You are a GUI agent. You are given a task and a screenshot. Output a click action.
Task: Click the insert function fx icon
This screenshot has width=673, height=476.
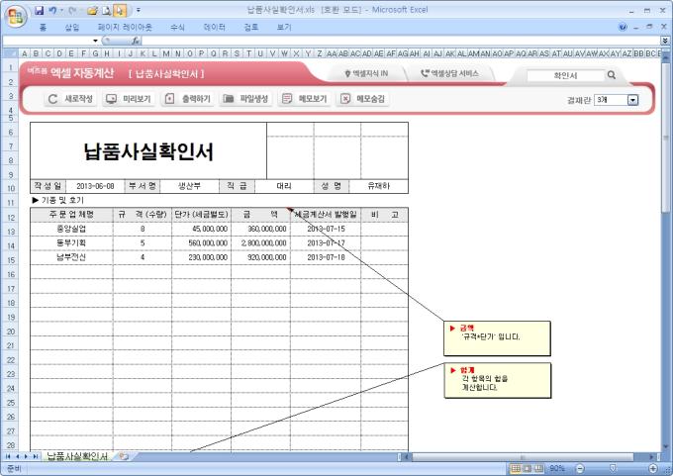(x=136, y=41)
